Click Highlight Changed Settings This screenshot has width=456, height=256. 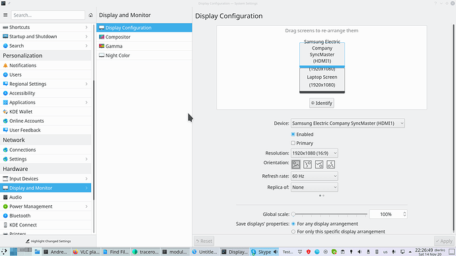point(48,241)
